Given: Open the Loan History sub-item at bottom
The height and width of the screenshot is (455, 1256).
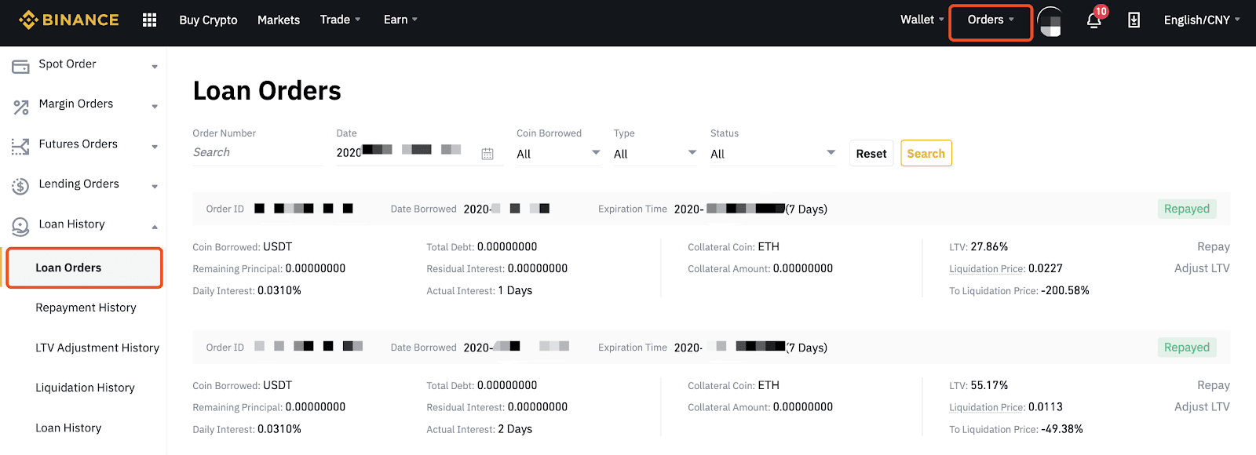Looking at the screenshot, I should tap(68, 428).
